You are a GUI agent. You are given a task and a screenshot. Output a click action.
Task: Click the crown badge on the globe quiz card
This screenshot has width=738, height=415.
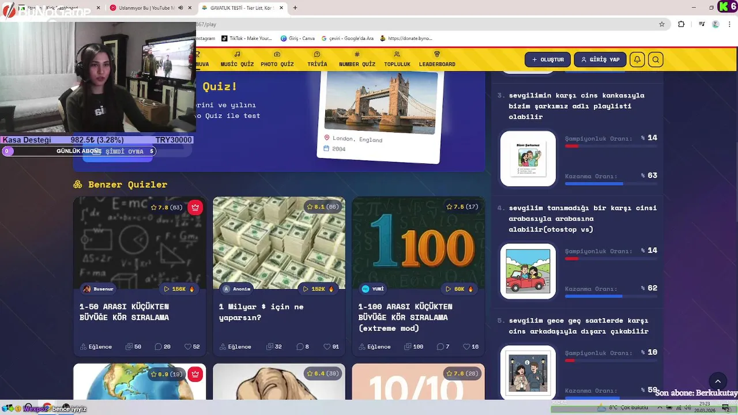pyautogui.click(x=195, y=374)
